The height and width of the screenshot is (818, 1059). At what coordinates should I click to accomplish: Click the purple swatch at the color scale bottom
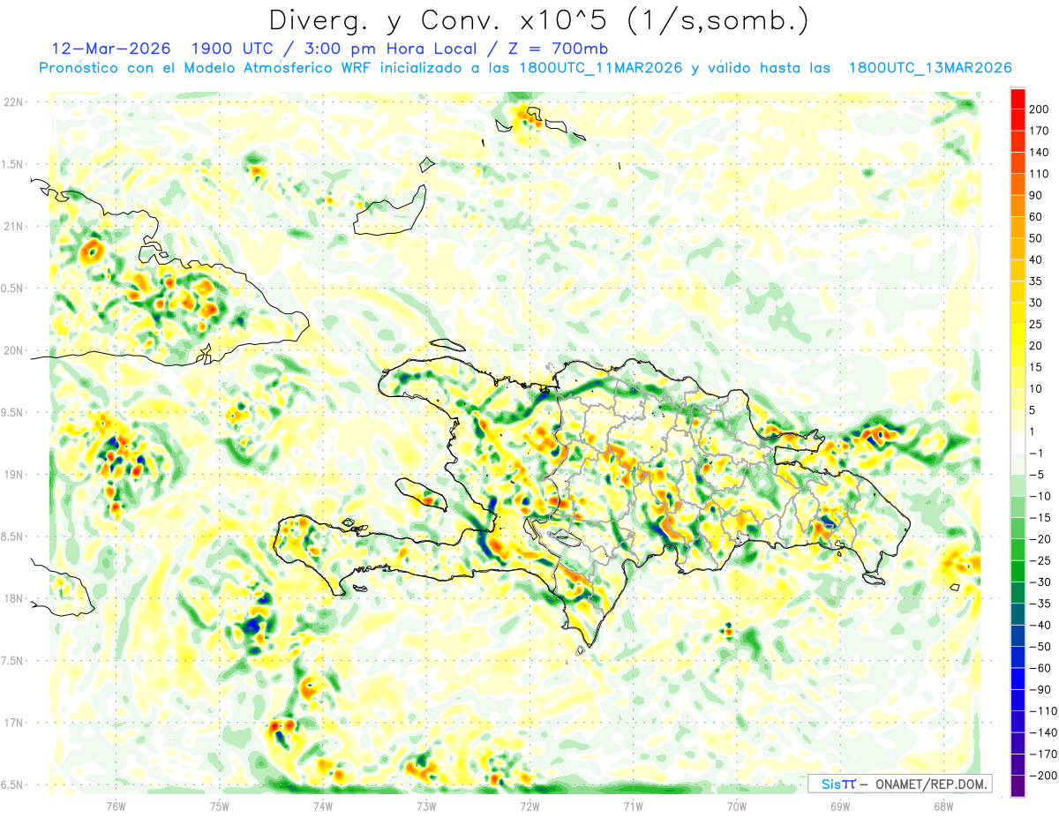click(1018, 786)
